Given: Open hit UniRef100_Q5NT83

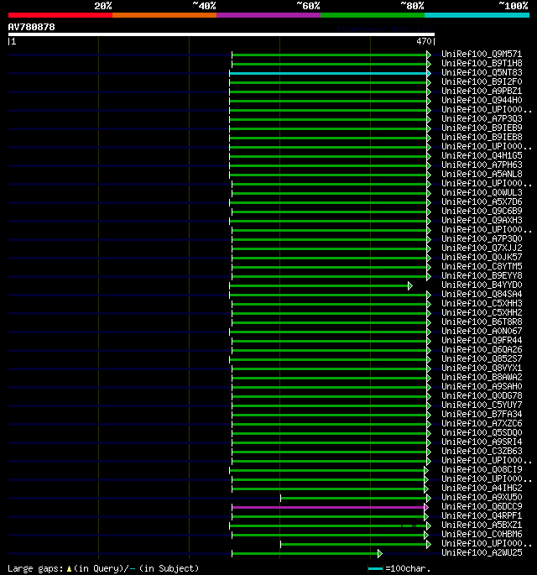Looking at the screenshot, I should [x=482, y=72].
